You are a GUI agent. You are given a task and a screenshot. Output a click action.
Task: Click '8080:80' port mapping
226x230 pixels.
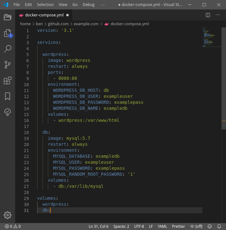click(x=67, y=78)
